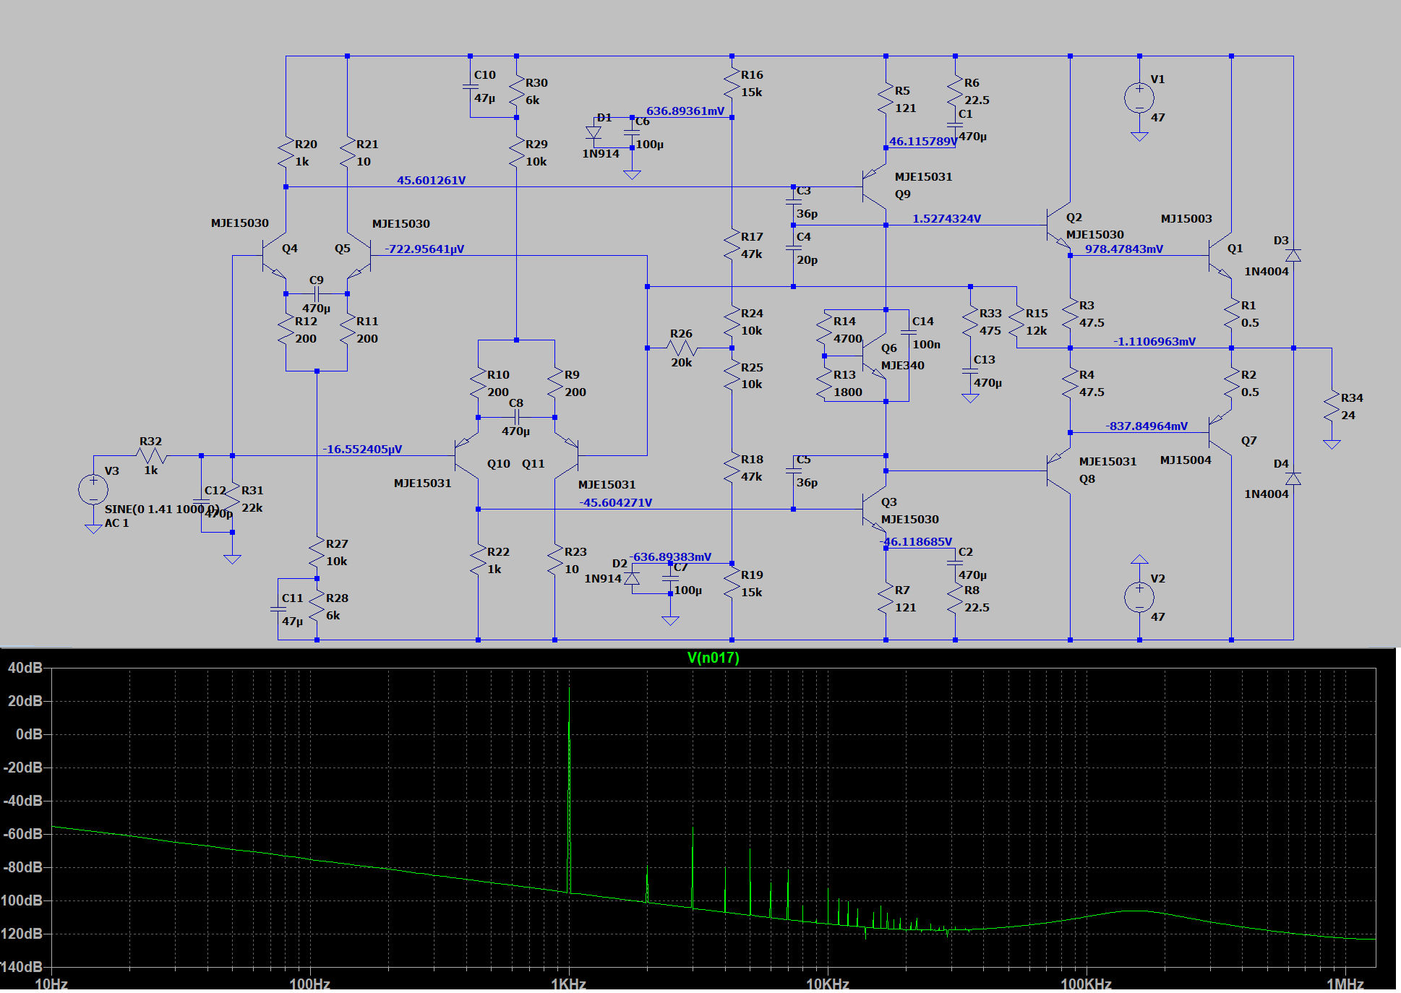
Task: Click the R34 24 ohm load resistor
Action: coord(1332,407)
